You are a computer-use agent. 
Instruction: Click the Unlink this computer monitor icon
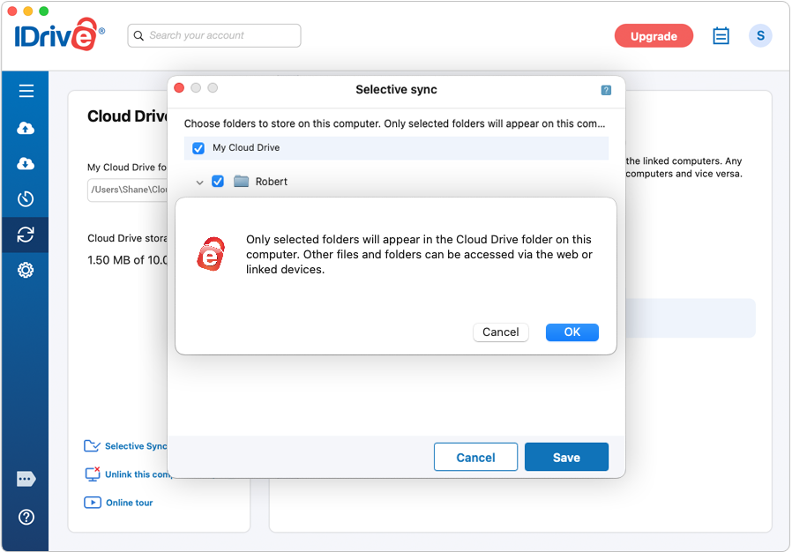[x=93, y=474]
